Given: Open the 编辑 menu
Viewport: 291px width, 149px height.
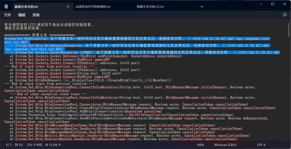Looking at the screenshot, I should pyautogui.click(x=22, y=15).
